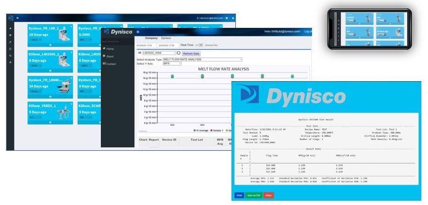Click the info dot on the KShow_VSREX_1 card
Screen dimensions: 428x205
tap(50, 122)
